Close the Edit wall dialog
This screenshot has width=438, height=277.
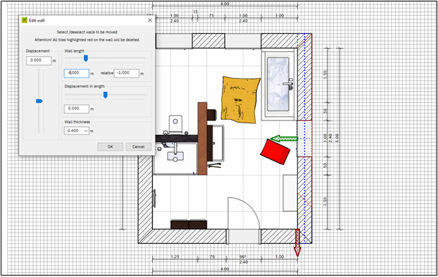pos(150,20)
